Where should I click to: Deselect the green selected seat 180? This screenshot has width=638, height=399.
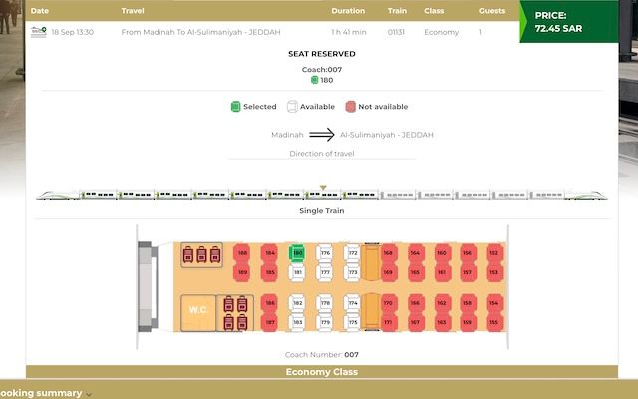pos(297,253)
